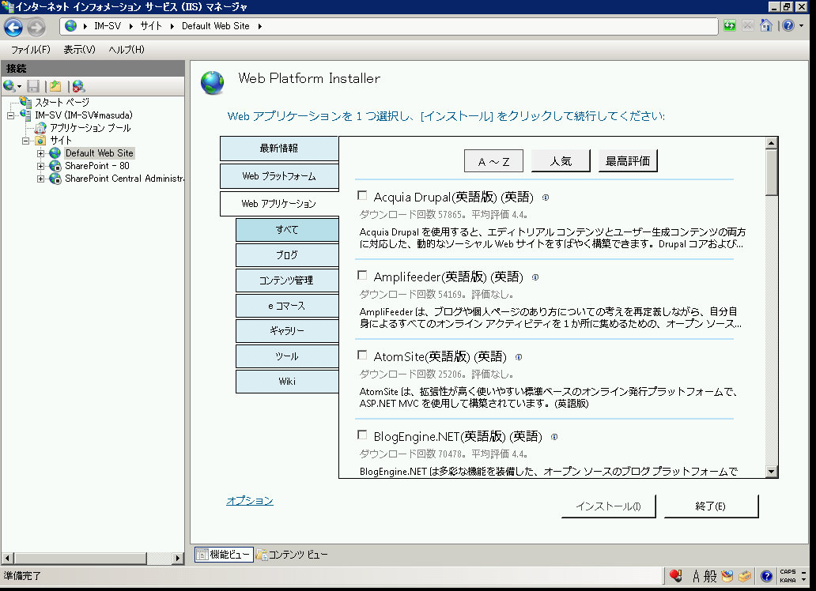
Task: Click the 終了(E) button
Action: tap(711, 506)
